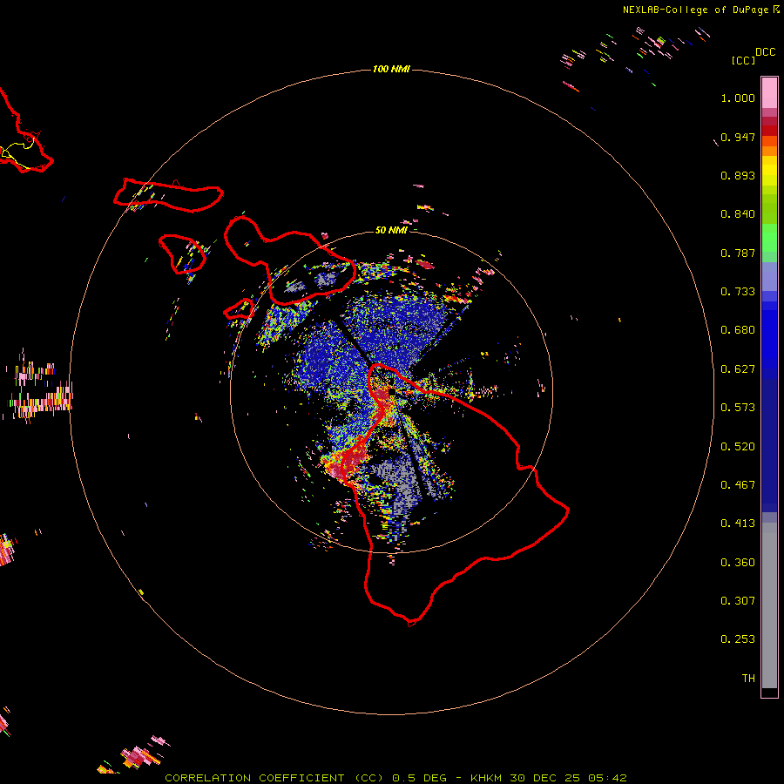784x784 pixels.
Task: Click the pink top segment of color bar
Action: [769, 93]
